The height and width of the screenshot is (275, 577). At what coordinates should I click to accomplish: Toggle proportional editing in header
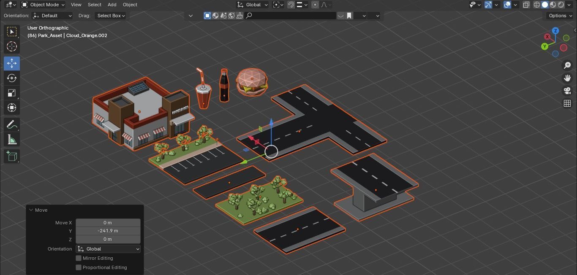coord(315,5)
